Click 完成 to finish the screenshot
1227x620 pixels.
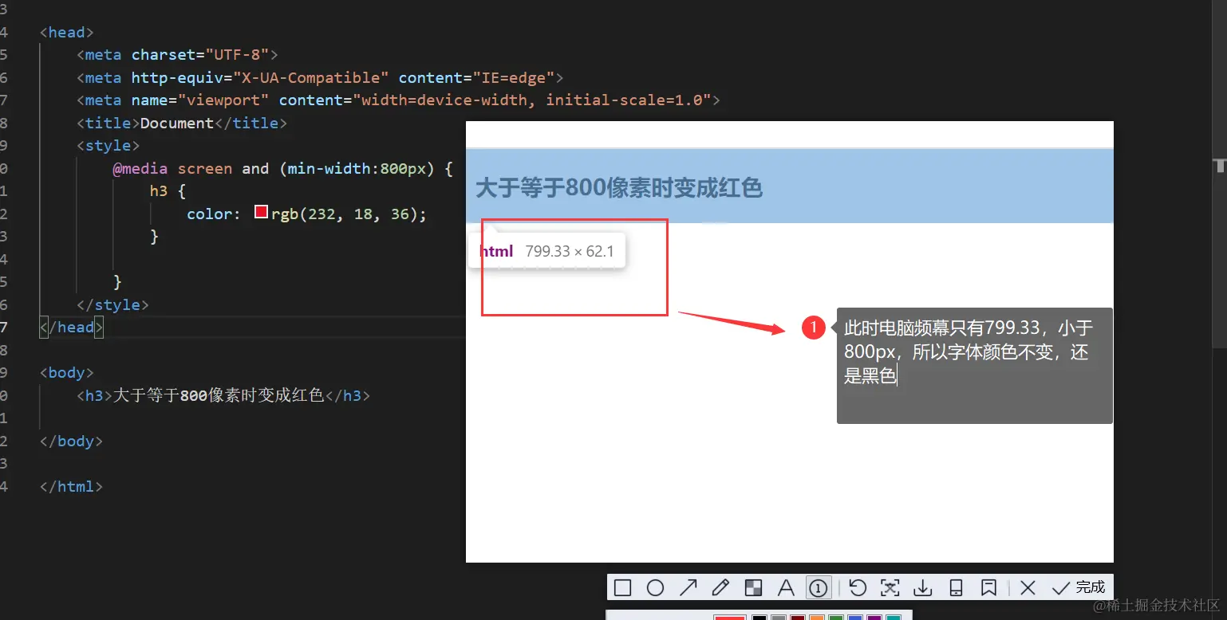(x=1079, y=588)
